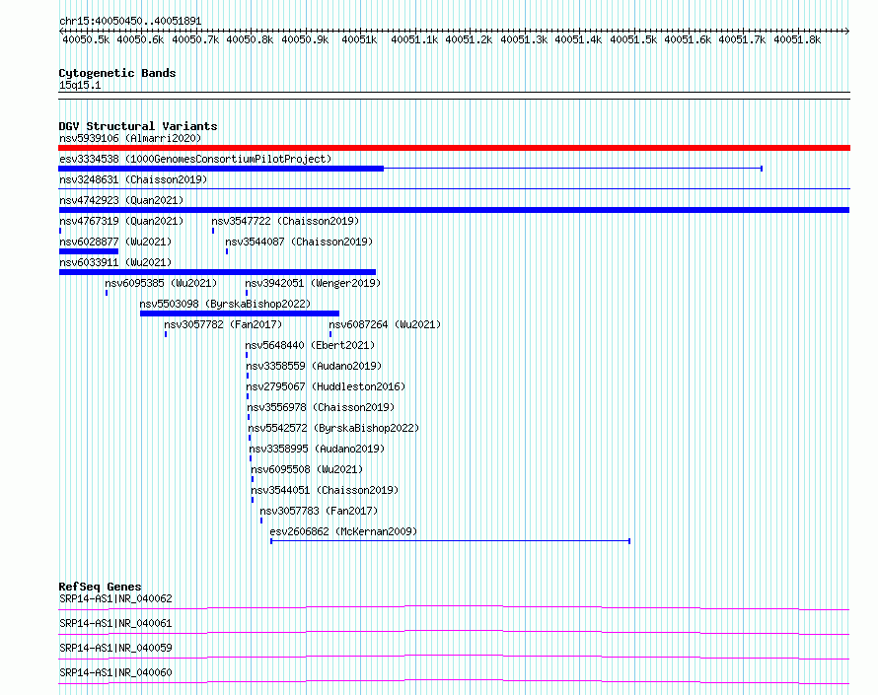878x695 pixels.
Task: Click ruler position 40050.5k
Action: pos(86,39)
